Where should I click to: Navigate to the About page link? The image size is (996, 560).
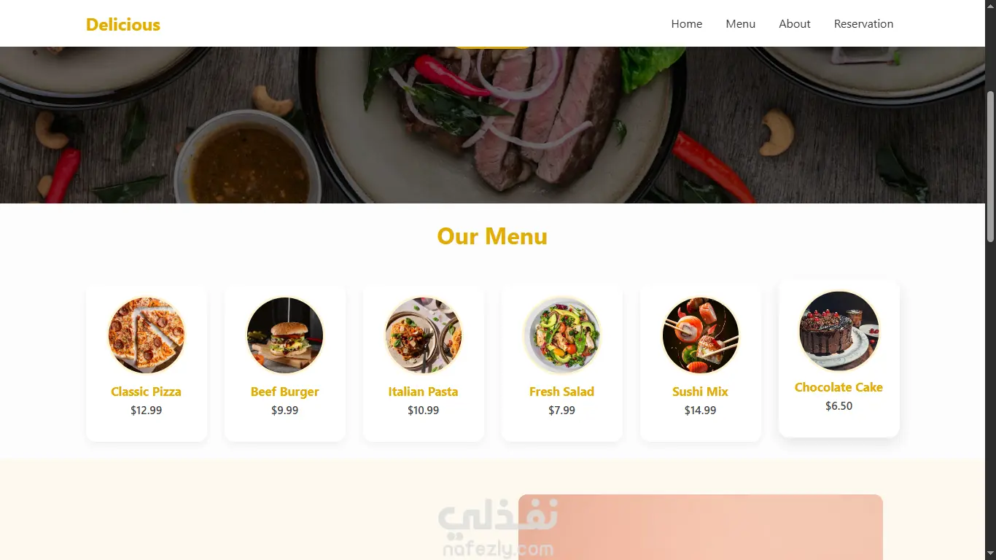pos(795,24)
